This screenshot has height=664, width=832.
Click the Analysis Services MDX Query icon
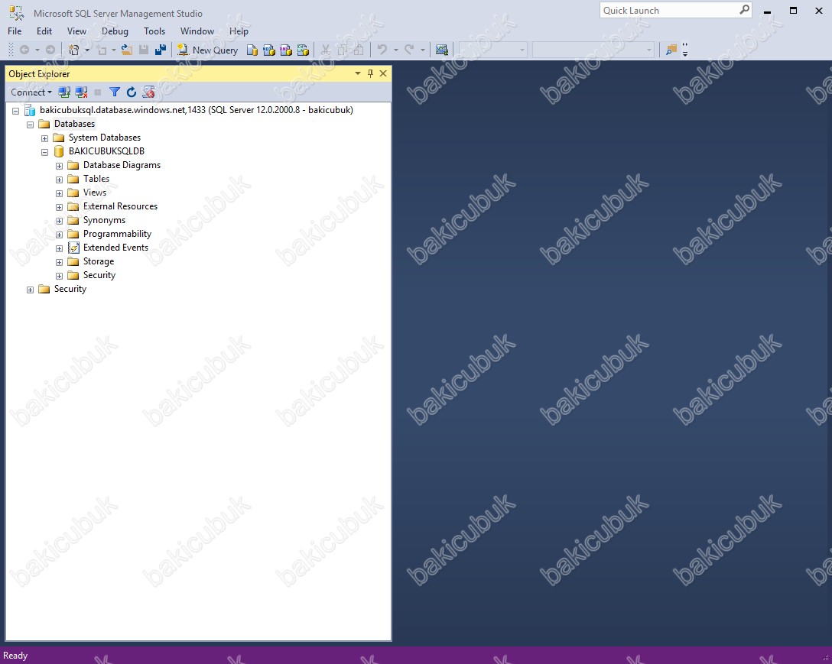point(269,50)
